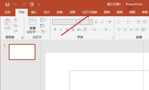Switch to the 动画 ribbon tab
Screen dimensions: 149x90
(72, 12)
